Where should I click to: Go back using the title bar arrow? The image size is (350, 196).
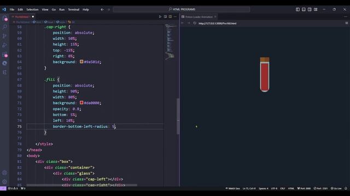(102, 10)
